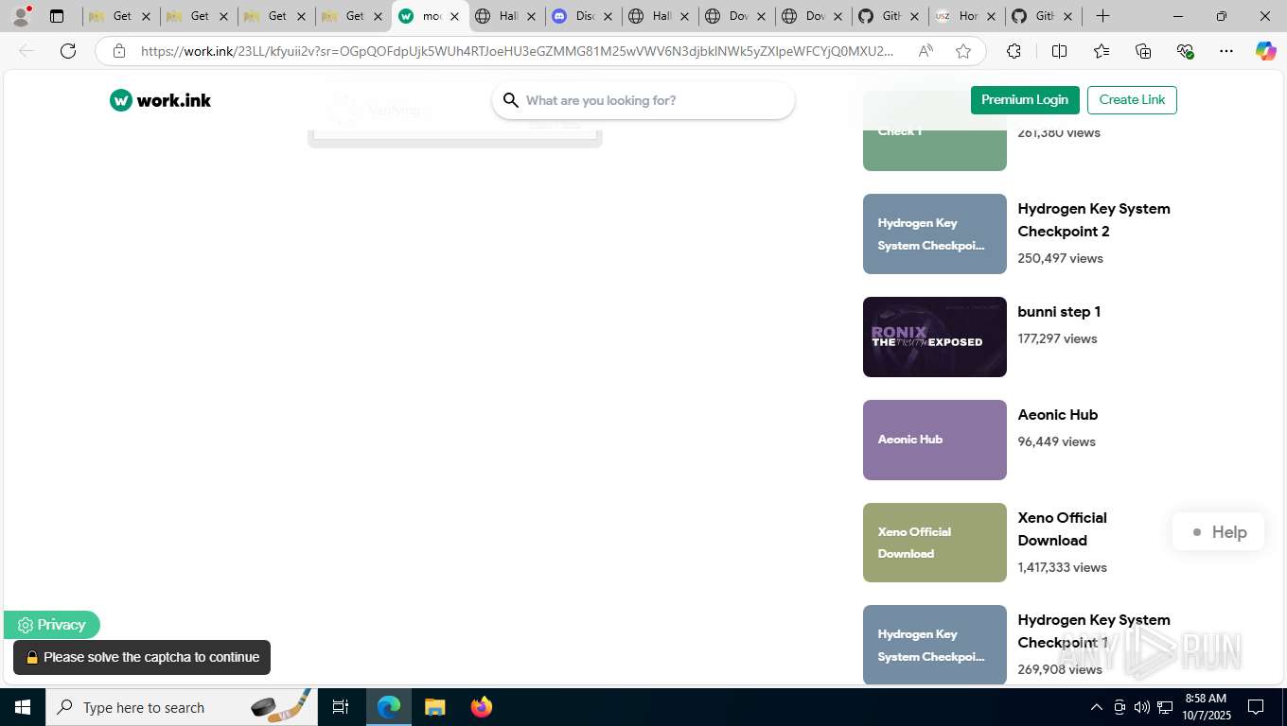Image resolution: width=1287 pixels, height=726 pixels.
Task: Open Split screen icon
Action: [1060, 51]
